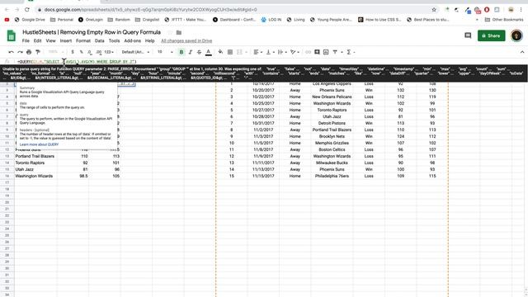Increase decimal places icon
The width and height of the screenshot is (528, 297).
(98, 52)
